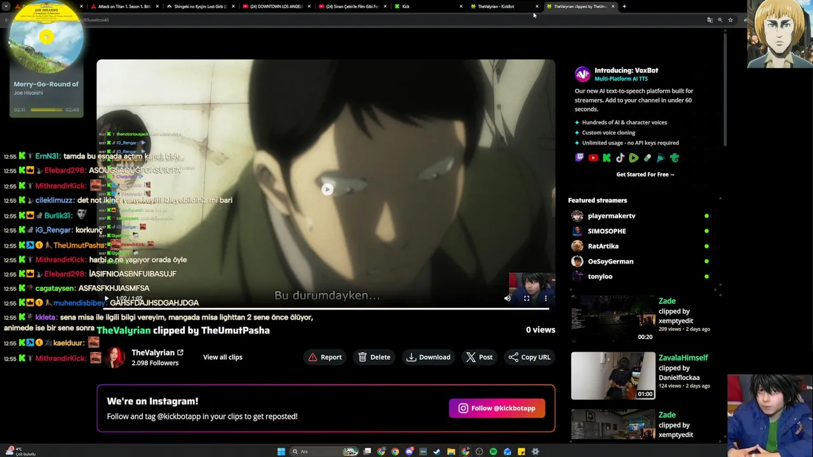Click the green Kick platform icon

coord(607,158)
